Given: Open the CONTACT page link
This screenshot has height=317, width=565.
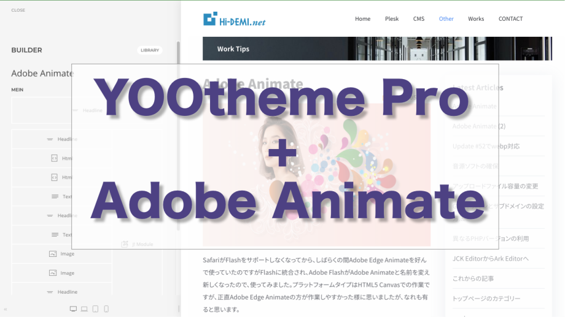Looking at the screenshot, I should tap(510, 19).
